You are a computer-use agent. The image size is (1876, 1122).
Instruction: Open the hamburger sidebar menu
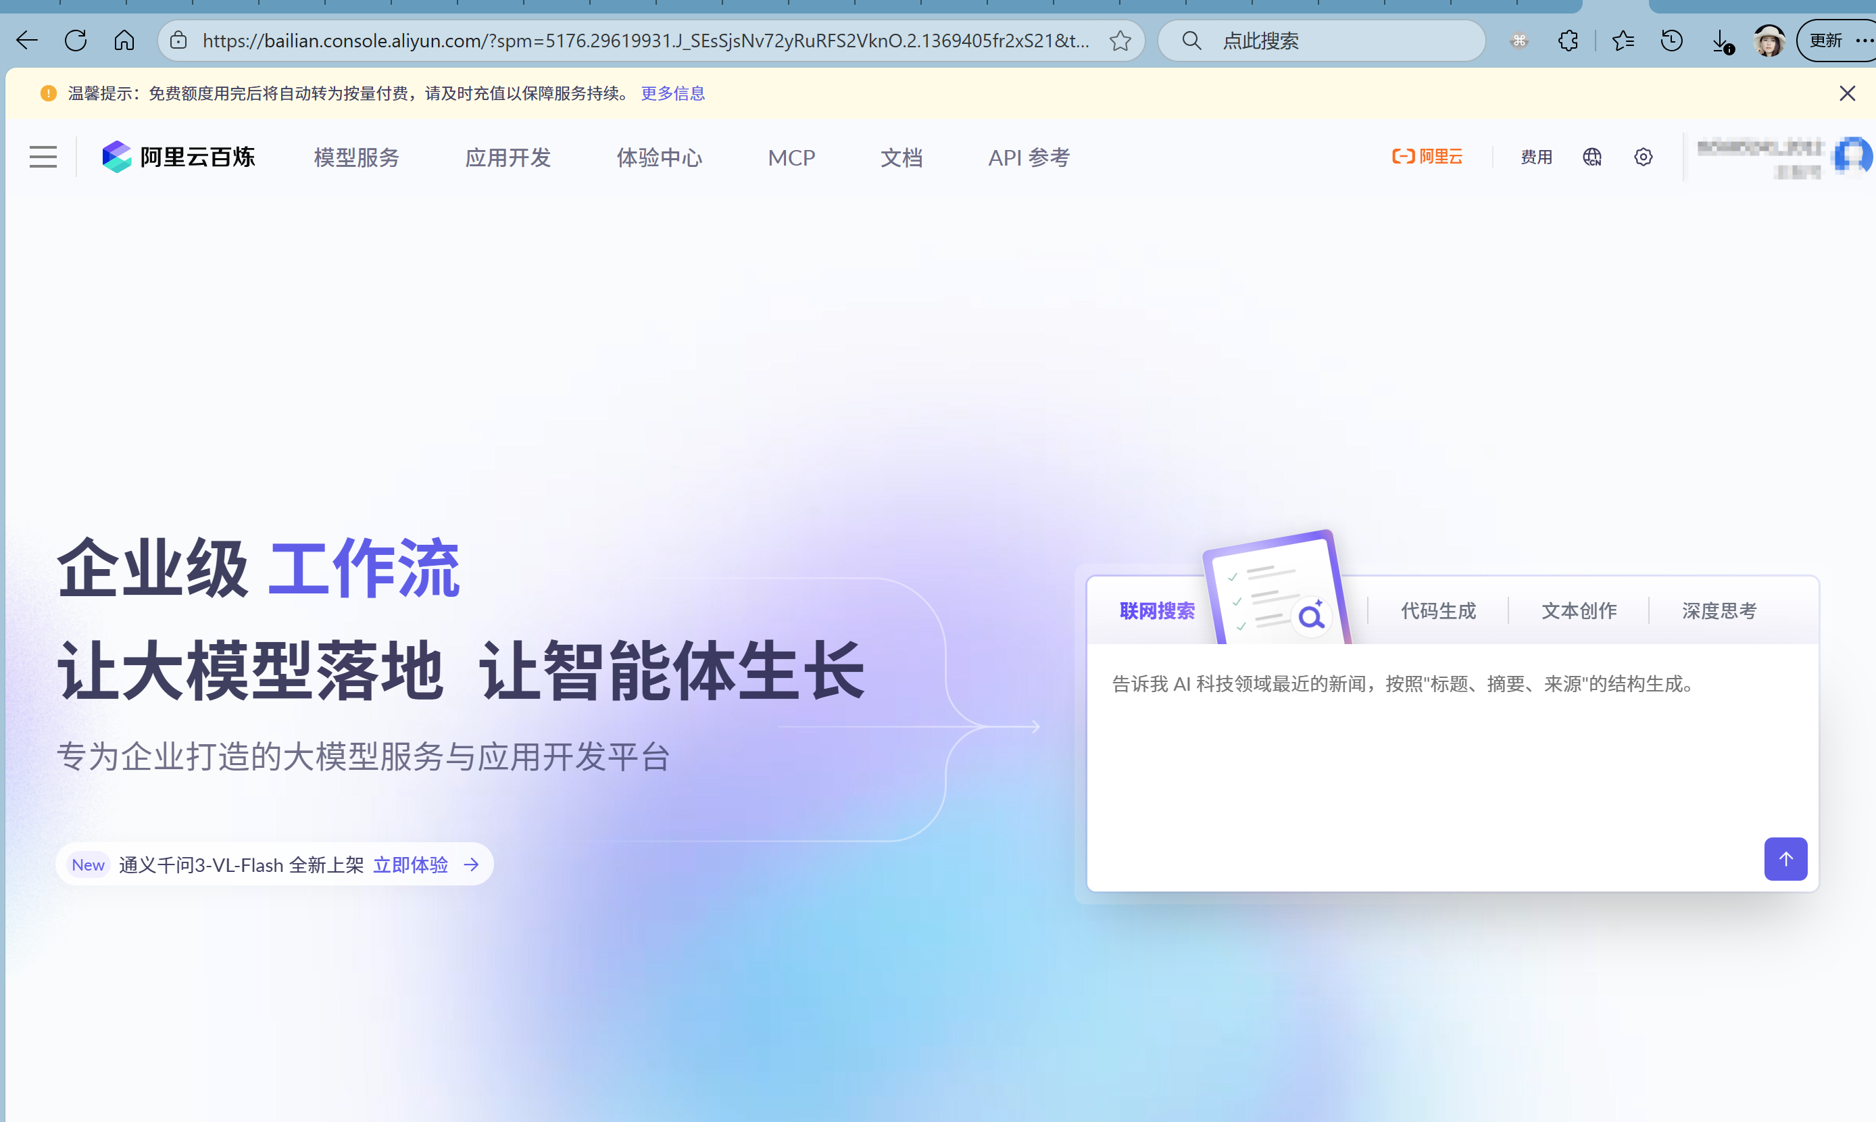[x=43, y=157]
